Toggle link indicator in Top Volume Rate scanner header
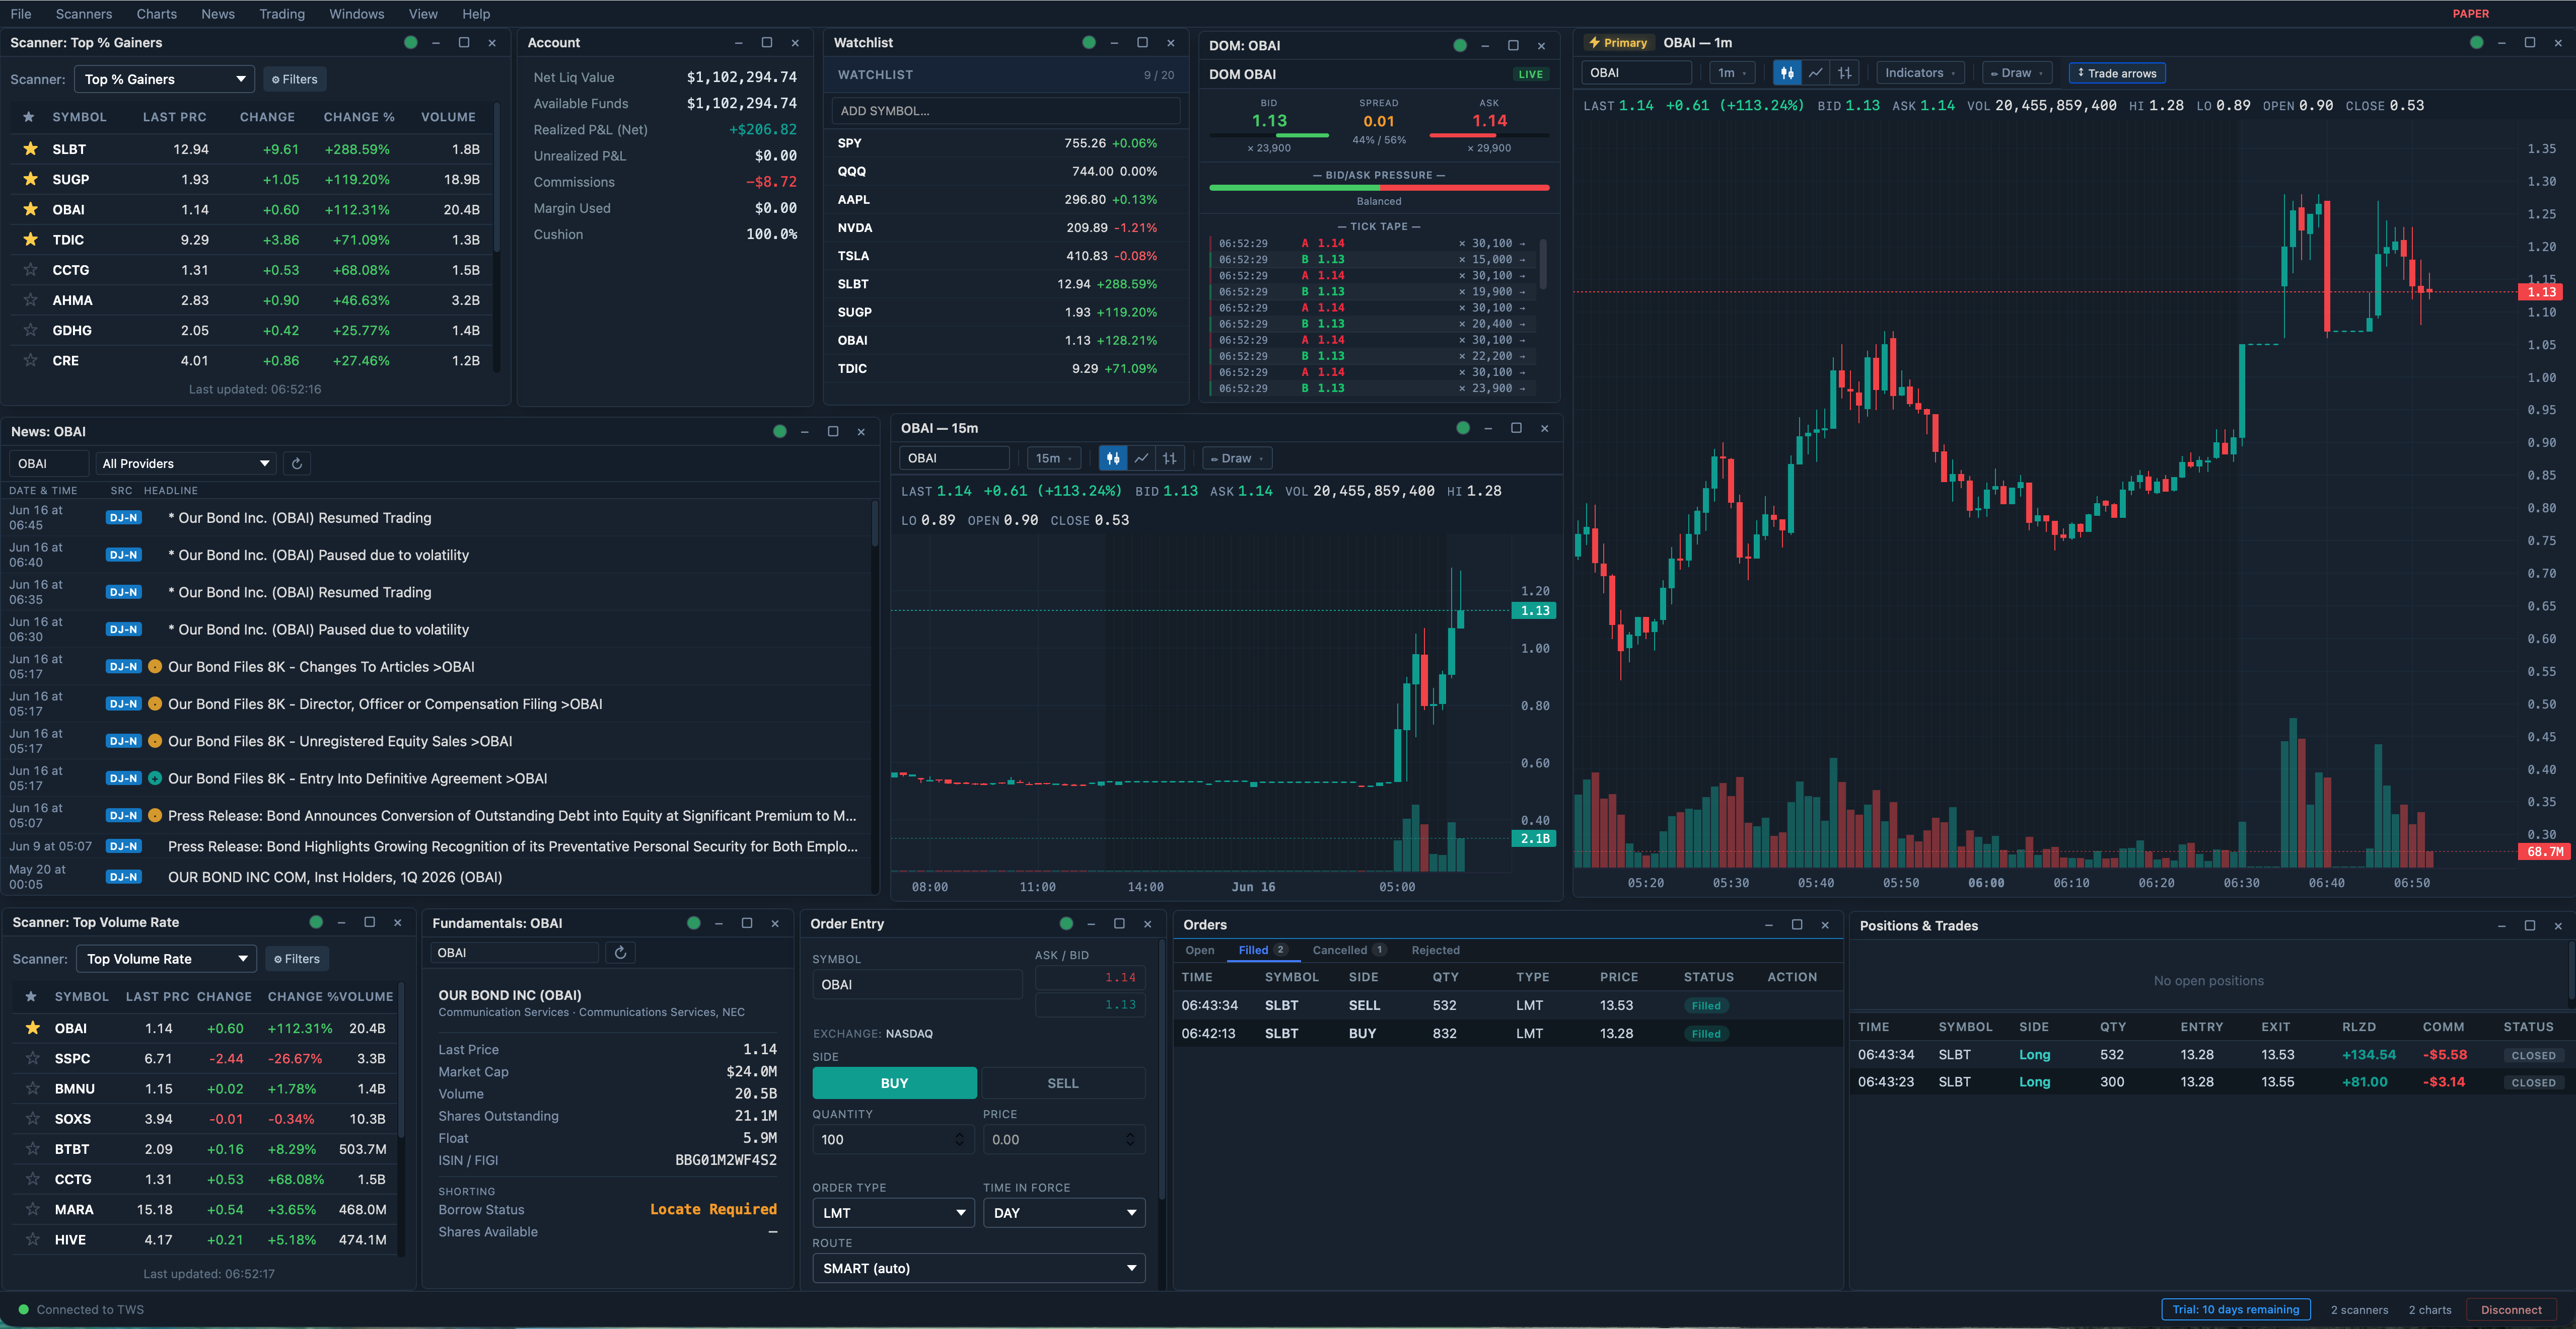Image resolution: width=2576 pixels, height=1329 pixels. [316, 922]
